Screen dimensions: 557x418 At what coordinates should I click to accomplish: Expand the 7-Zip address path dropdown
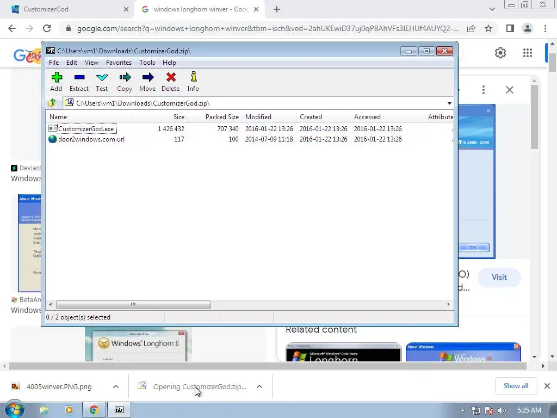point(449,103)
